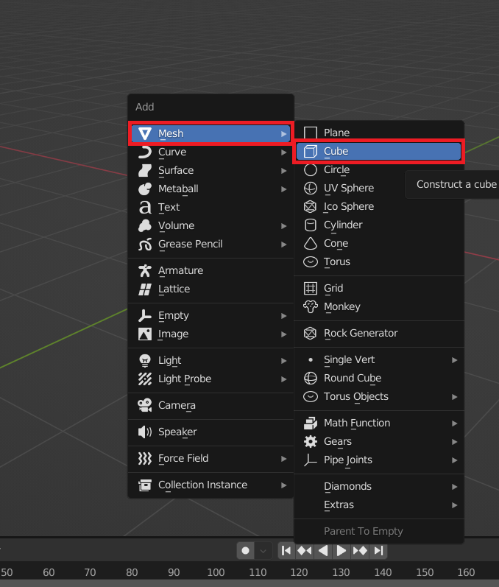The image size is (499, 587).
Task: Play the animation in reverse
Action: click(x=323, y=550)
